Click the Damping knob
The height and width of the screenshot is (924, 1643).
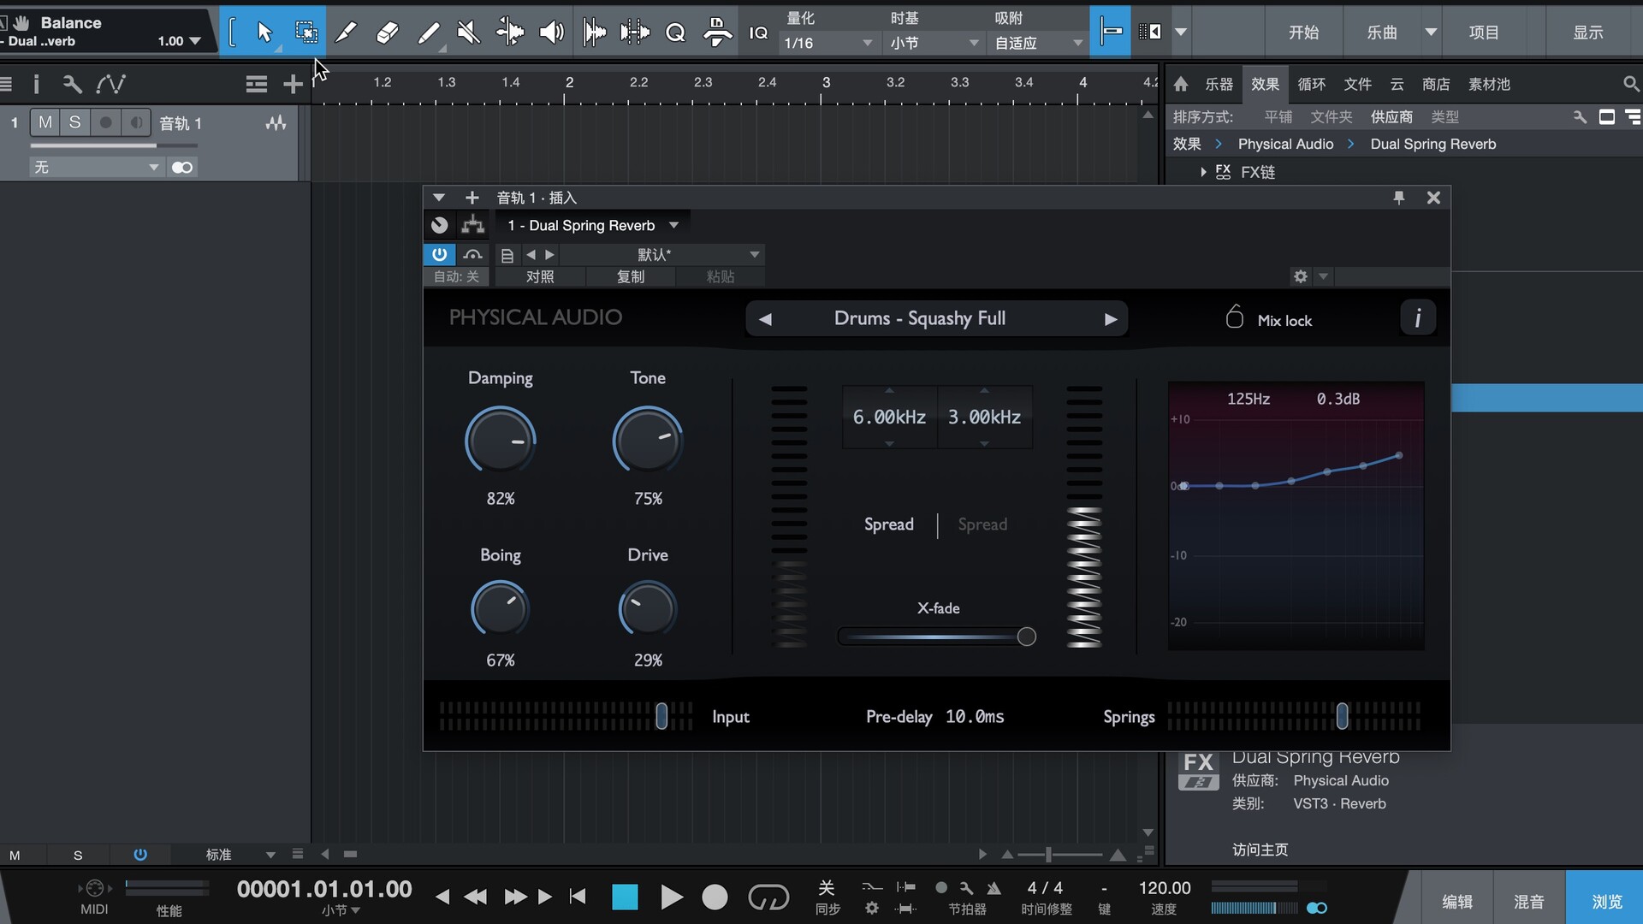501,441
